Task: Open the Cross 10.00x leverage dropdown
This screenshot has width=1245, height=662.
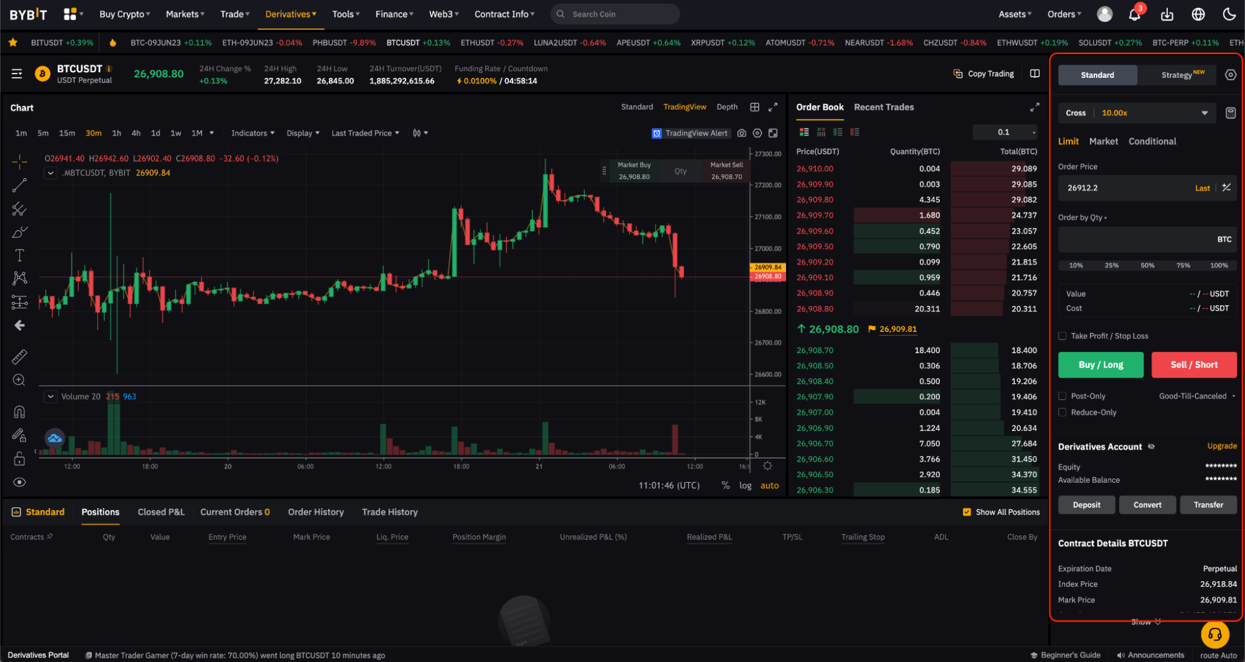Action: coord(1137,113)
